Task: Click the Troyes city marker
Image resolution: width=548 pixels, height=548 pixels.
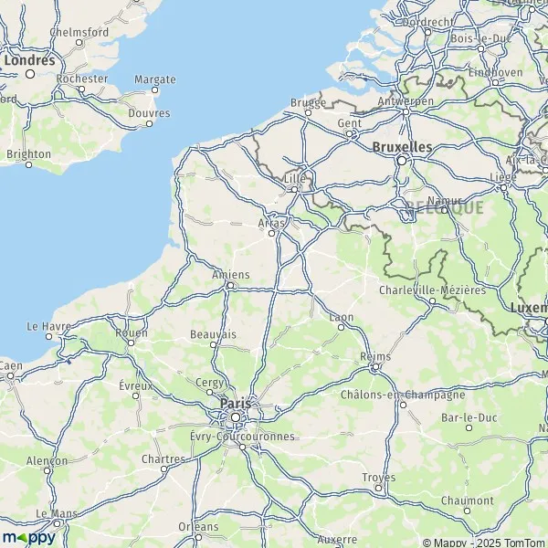Action: click(x=378, y=488)
